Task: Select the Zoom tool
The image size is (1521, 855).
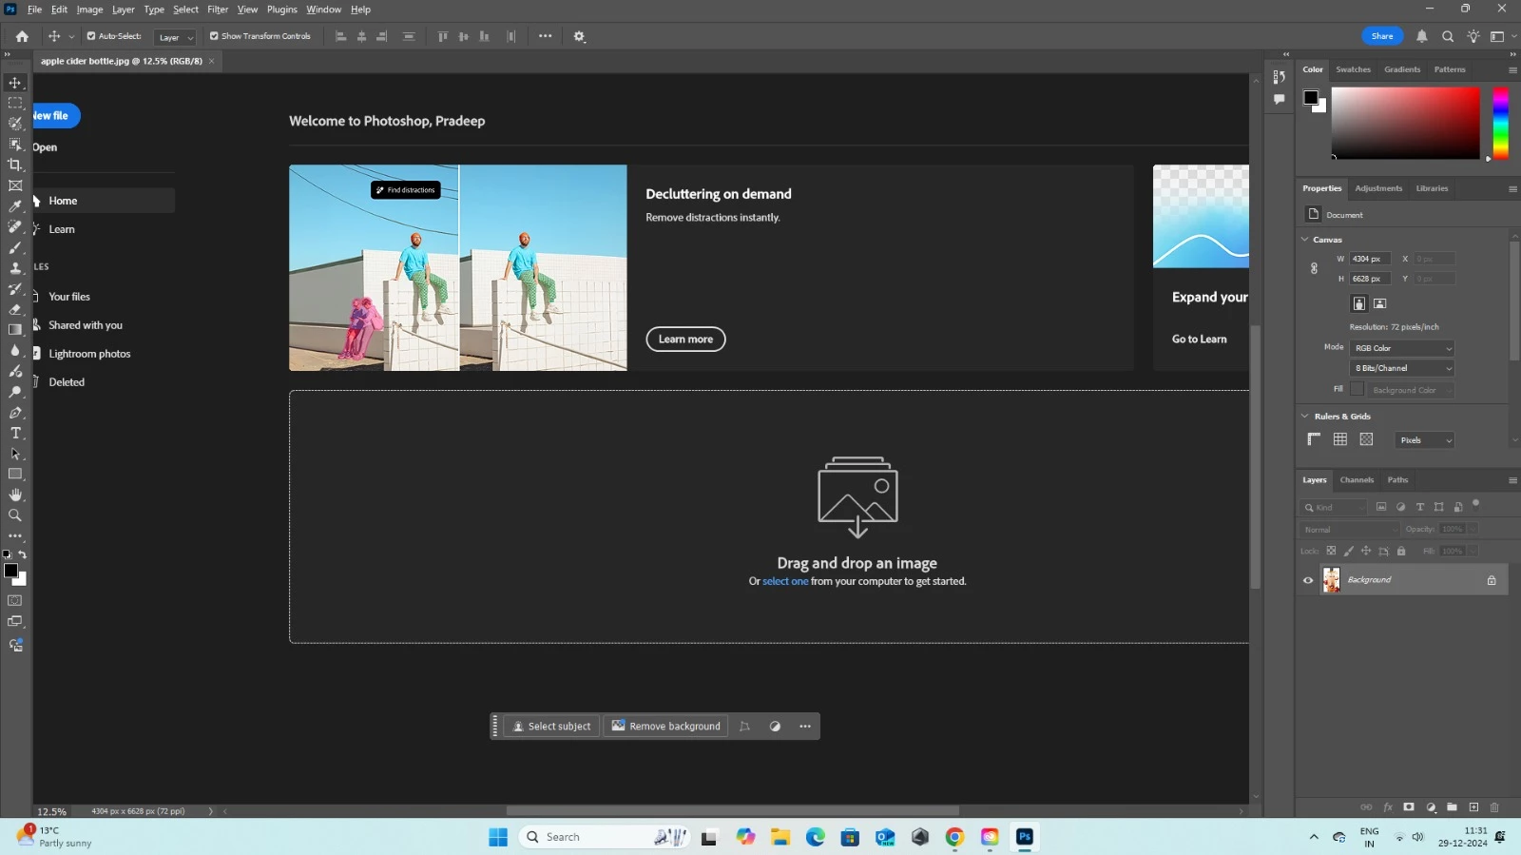Action: coord(15,515)
